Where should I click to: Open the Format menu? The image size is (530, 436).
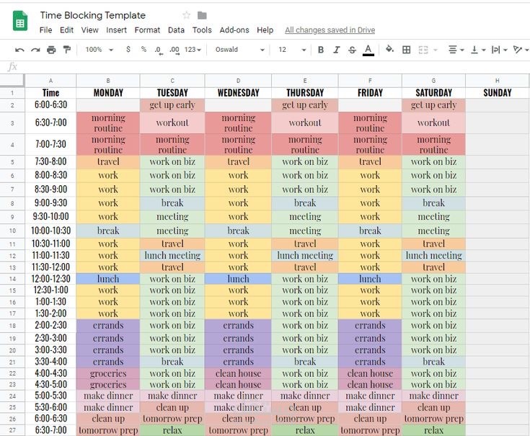coord(147,30)
